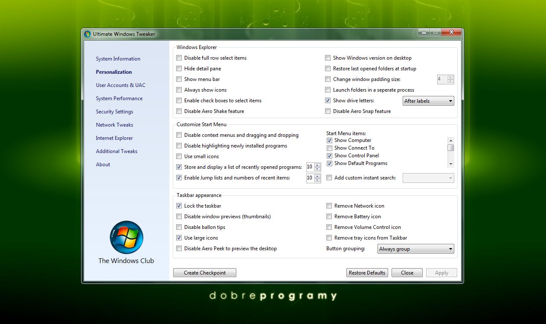This screenshot has width=546, height=324.
Task: Click the Start Menu items scrollbar thumb
Action: [x=450, y=148]
